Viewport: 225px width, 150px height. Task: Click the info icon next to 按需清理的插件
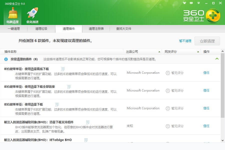pos(6,59)
